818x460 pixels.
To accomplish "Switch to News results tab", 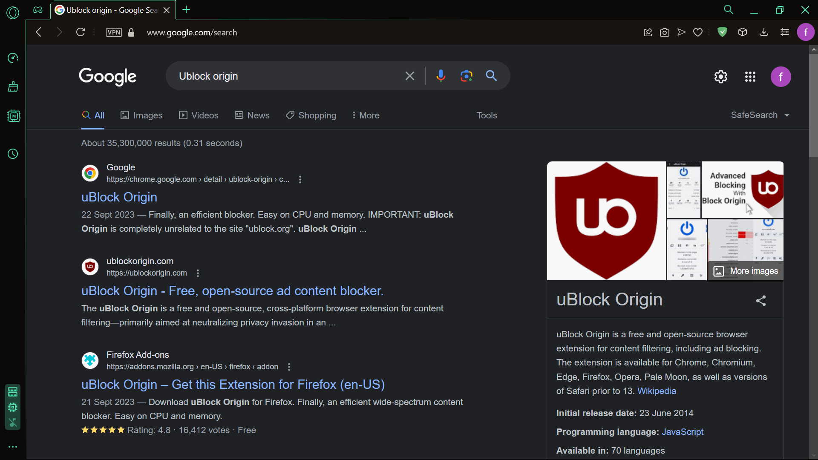I will (252, 115).
